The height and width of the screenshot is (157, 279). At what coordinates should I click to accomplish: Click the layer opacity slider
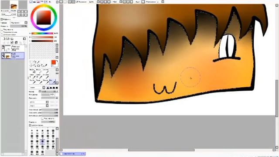click(x=19, y=26)
